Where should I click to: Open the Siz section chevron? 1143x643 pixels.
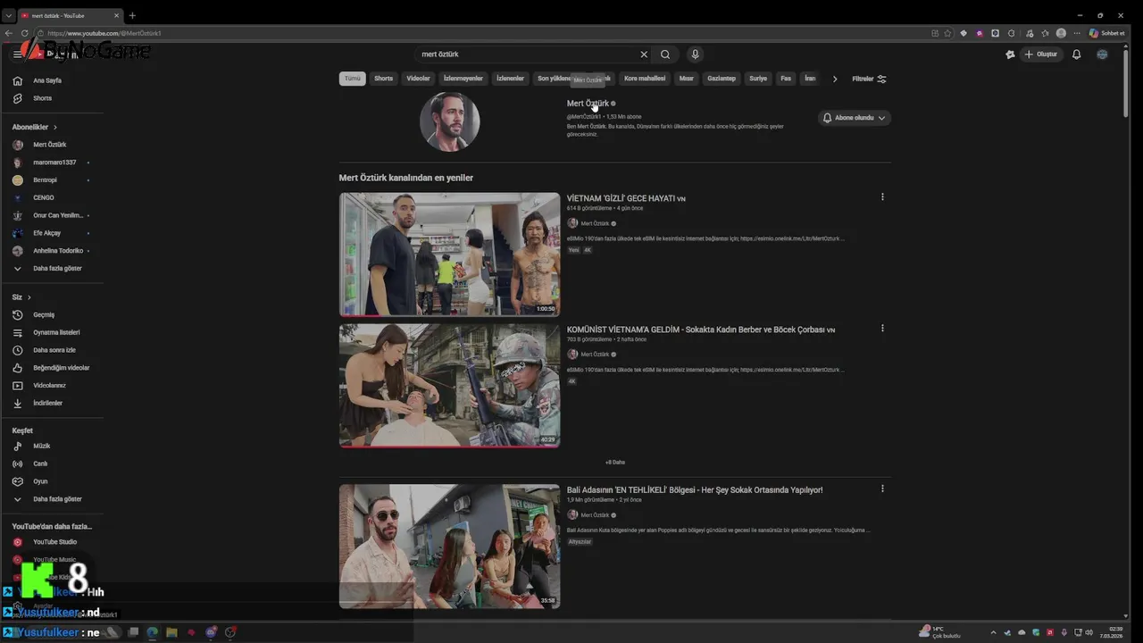(29, 297)
